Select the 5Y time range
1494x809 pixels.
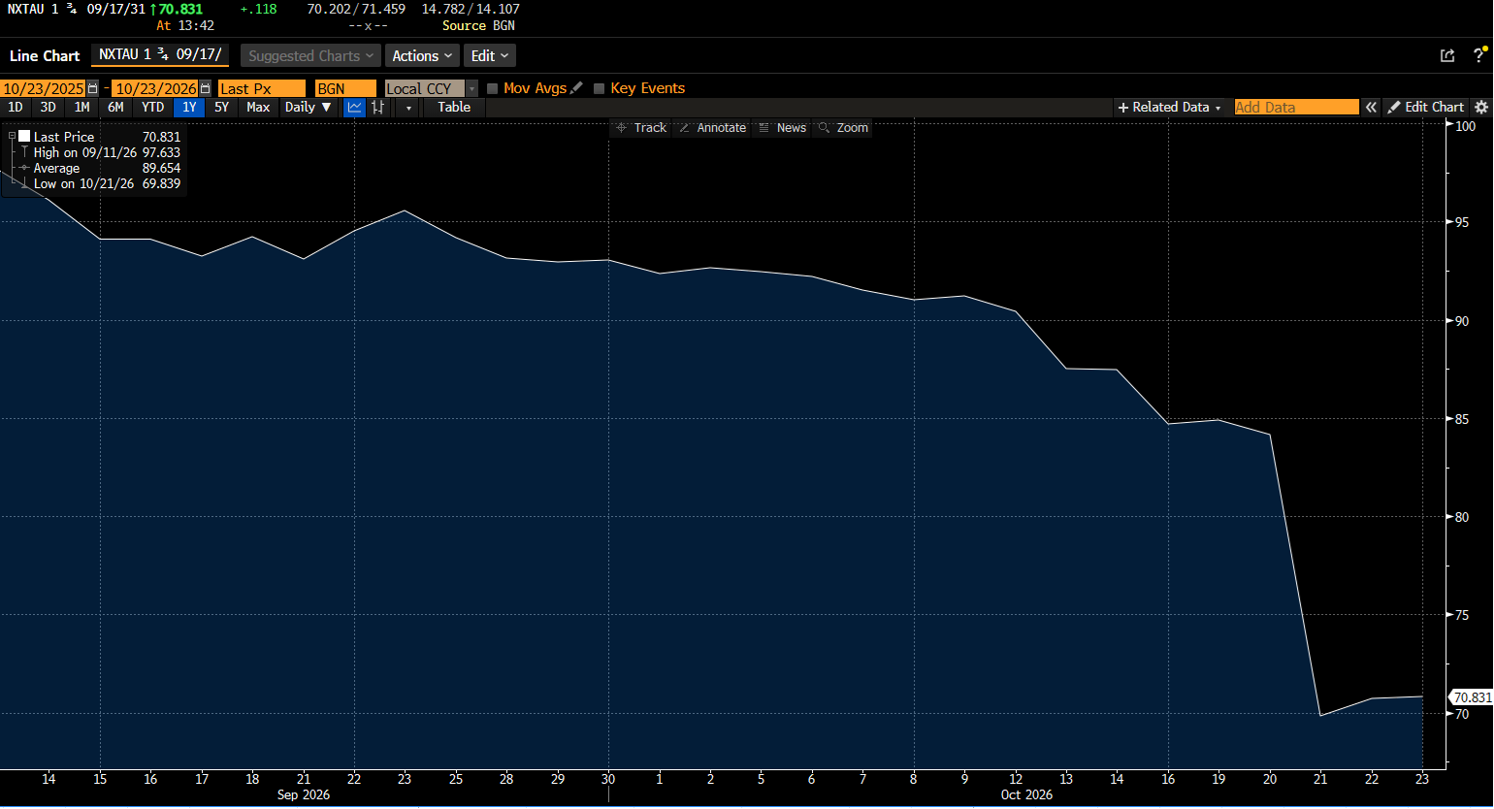(222, 108)
